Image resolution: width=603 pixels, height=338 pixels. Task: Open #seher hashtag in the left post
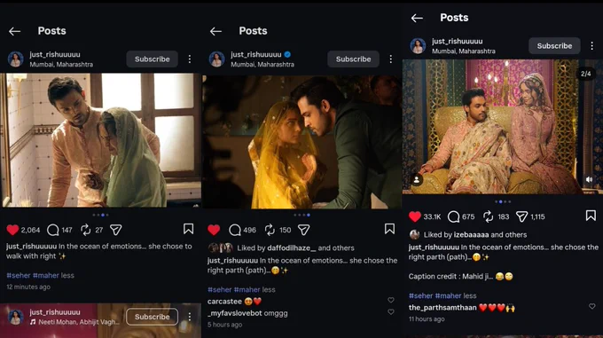click(x=19, y=275)
